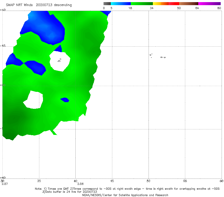This screenshot has height=197, width=224.
Task: Click the latitude axis label '-45'
Action: coord(3,46)
